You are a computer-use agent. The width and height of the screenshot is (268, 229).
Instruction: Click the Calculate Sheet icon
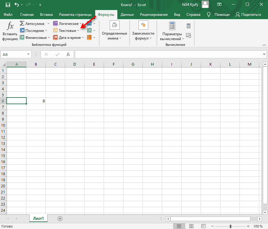pos(189,36)
